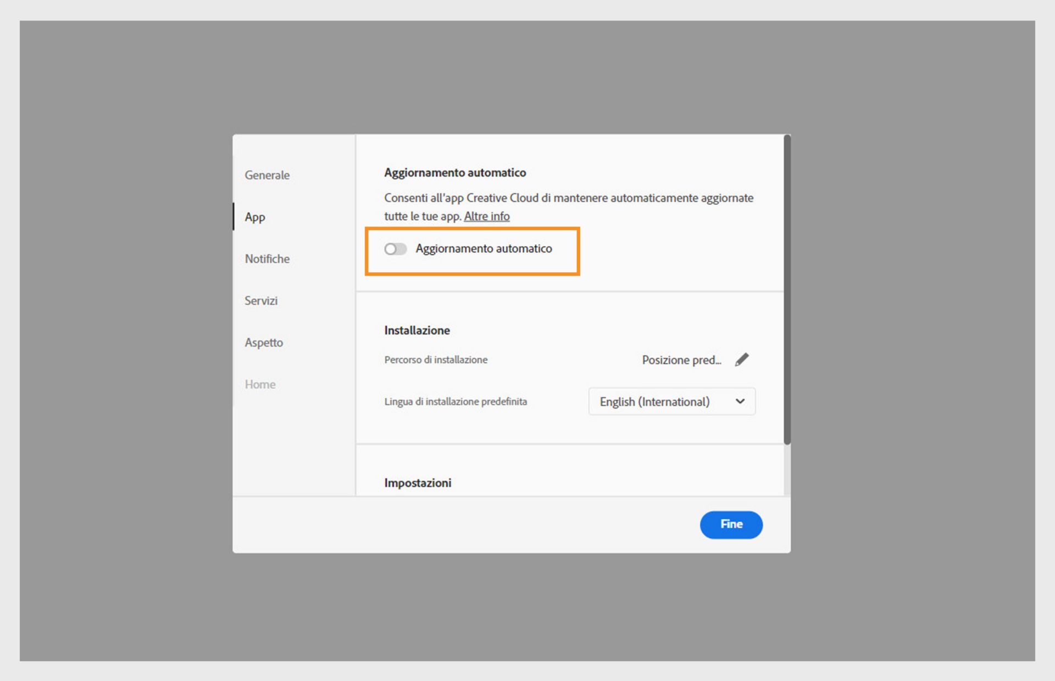This screenshot has width=1055, height=681.
Task: Click the pencil icon to edit install path
Action: tap(741, 360)
